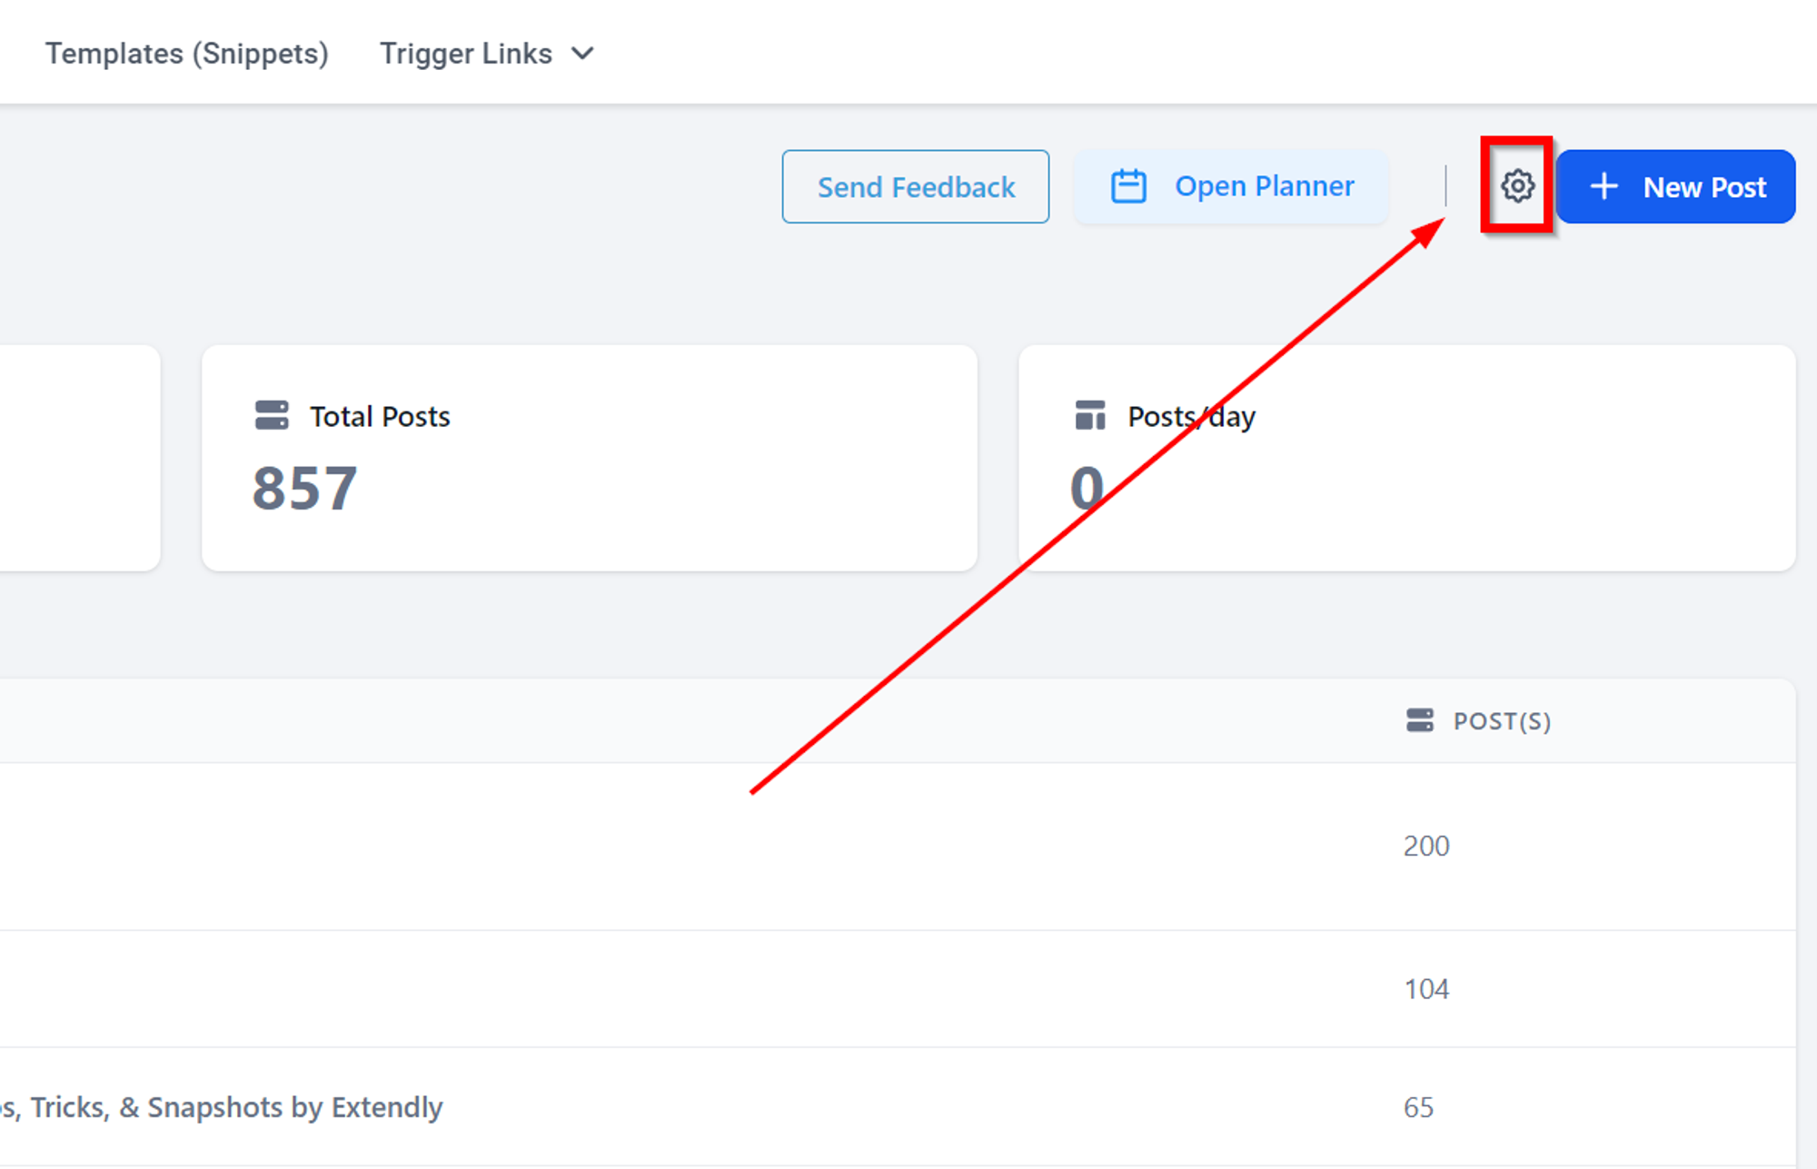Open the row with 200 posts
The image size is (1817, 1169).
pyautogui.click(x=898, y=847)
